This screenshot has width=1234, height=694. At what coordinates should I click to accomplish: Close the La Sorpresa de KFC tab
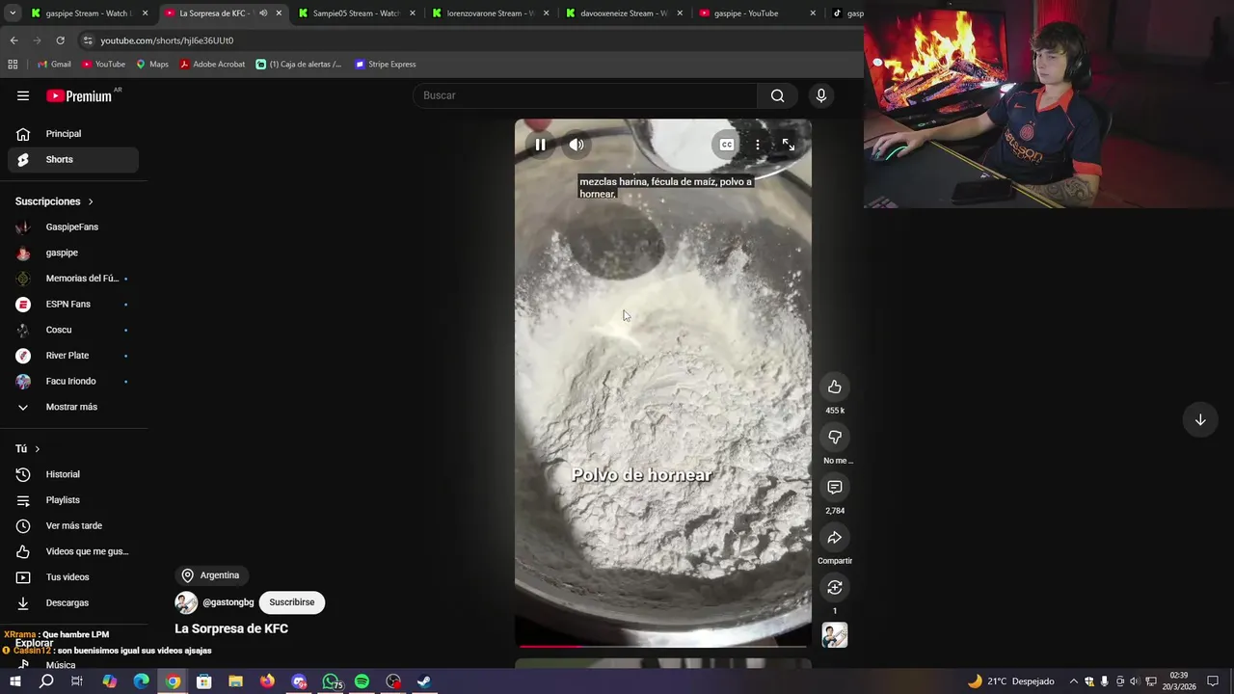coord(280,13)
